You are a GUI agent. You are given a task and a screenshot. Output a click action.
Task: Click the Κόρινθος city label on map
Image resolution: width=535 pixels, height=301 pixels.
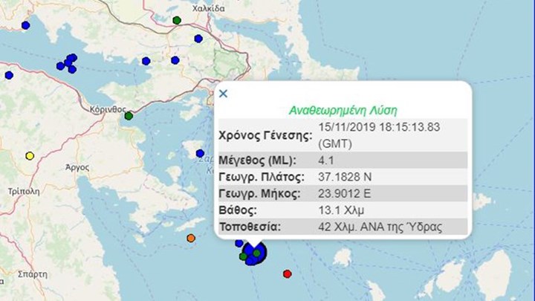tap(108, 109)
